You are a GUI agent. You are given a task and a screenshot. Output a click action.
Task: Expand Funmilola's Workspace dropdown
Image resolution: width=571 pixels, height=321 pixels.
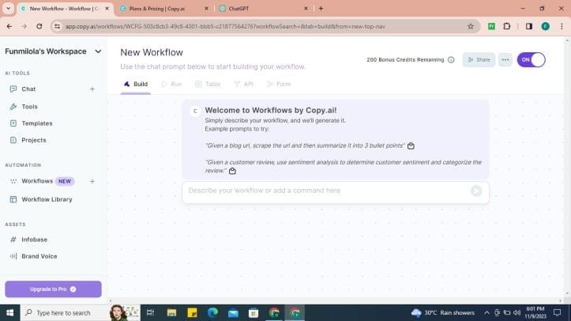(x=98, y=51)
